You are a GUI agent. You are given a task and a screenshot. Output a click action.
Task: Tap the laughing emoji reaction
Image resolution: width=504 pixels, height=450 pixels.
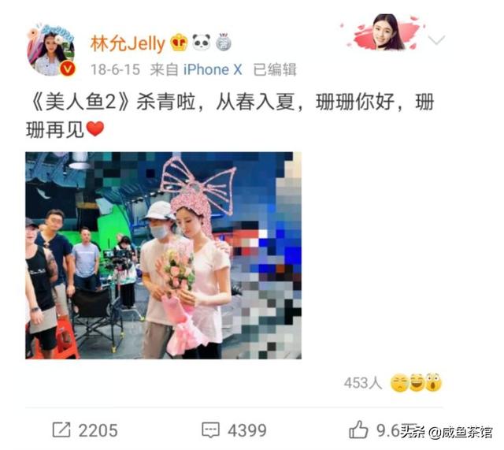click(x=417, y=382)
